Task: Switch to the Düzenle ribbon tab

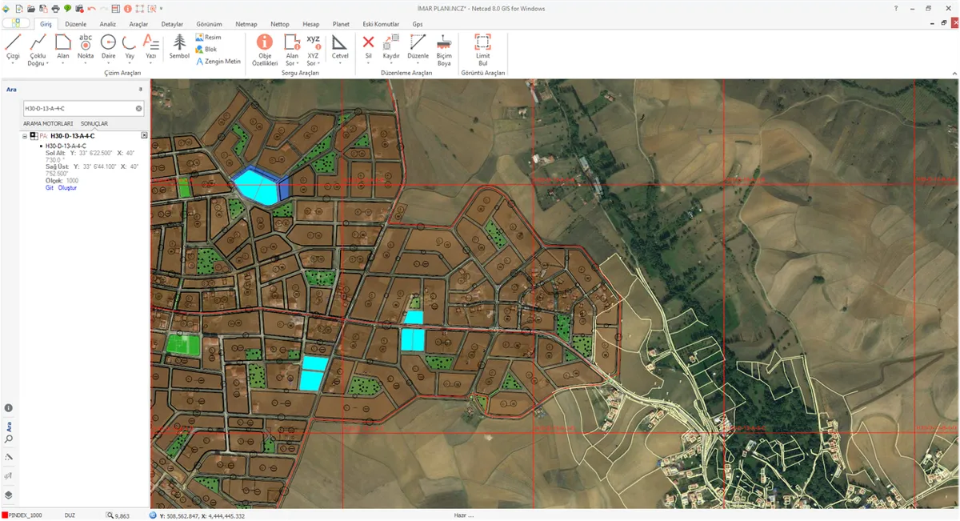Action: coord(77,24)
